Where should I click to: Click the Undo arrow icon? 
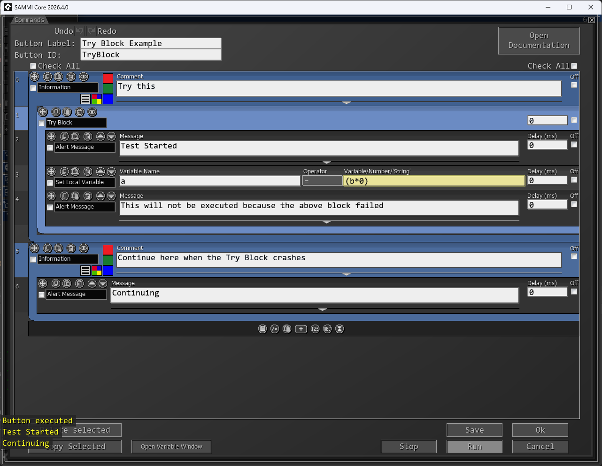(80, 31)
